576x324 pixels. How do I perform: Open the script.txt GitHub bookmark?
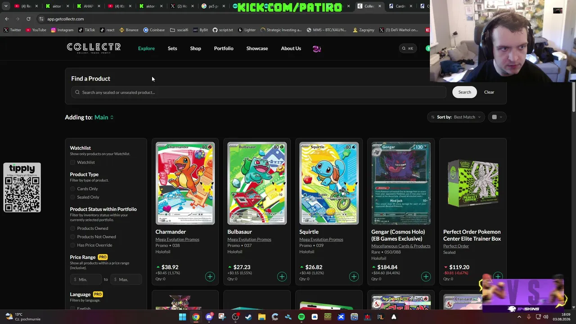[x=223, y=30]
